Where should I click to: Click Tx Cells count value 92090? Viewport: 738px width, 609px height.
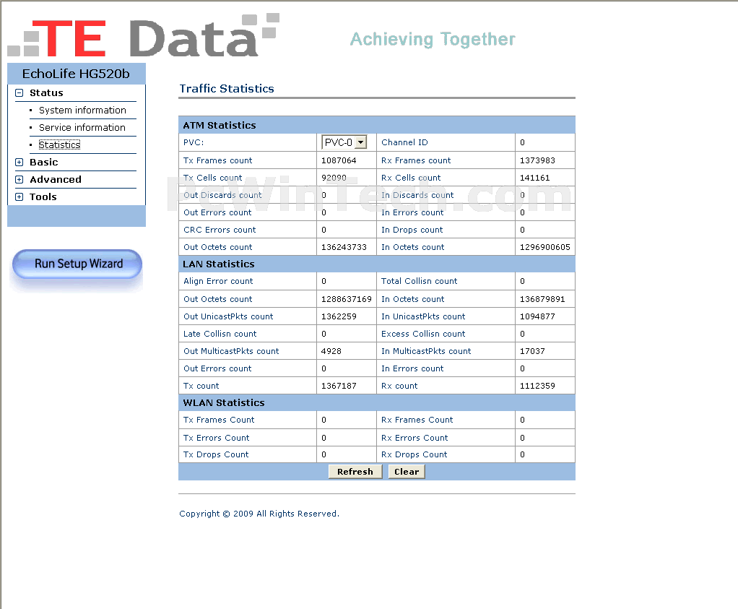click(x=334, y=178)
